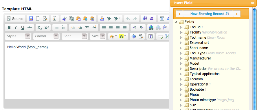The width and height of the screenshot is (257, 110).
Task: Select the Tool name field
Action: tap(198, 38)
